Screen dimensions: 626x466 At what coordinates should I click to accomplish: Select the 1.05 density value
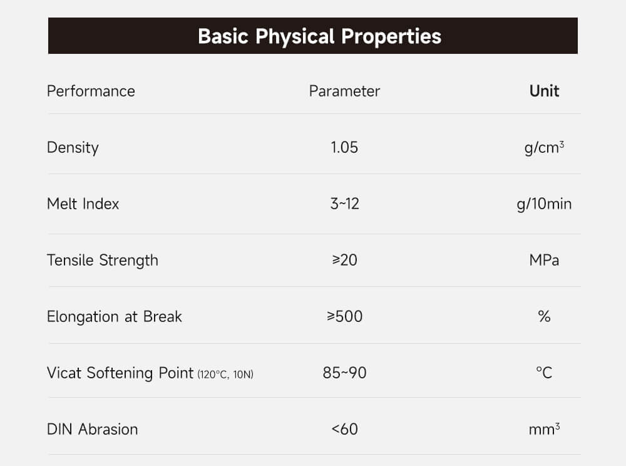coord(344,147)
